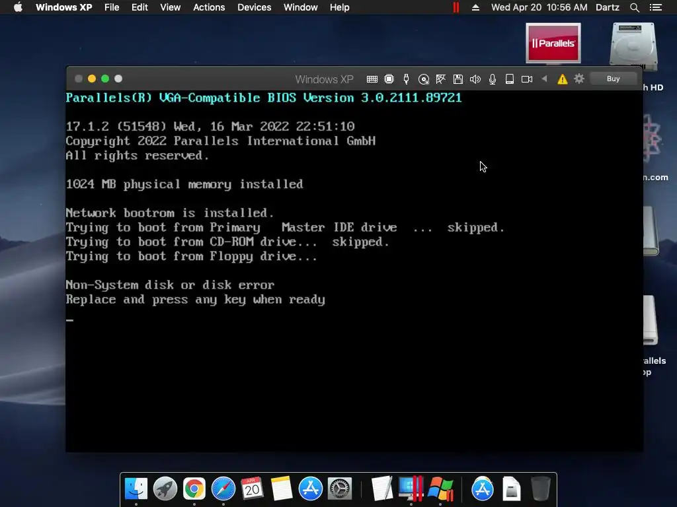The width and height of the screenshot is (677, 507).
Task: Click the Dartz user name in the menu bar
Action: pos(608,7)
